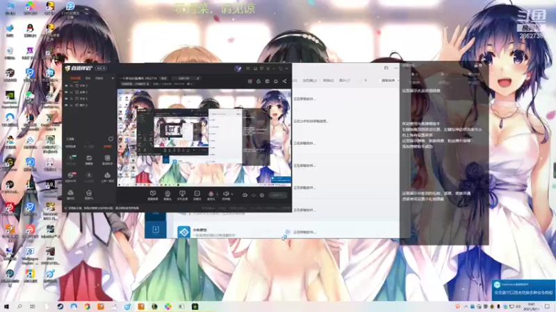Click the small button after the room number
Viewport: 556px width, 312px height.
(163, 78)
